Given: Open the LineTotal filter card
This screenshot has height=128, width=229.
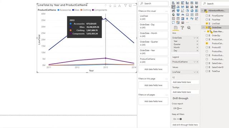Looking at the screenshot, I should [x=154, y=17].
